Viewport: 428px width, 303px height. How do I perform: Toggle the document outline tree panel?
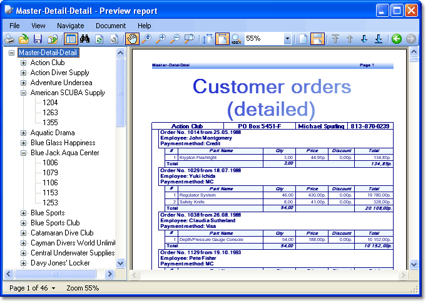pyautogui.click(x=71, y=39)
